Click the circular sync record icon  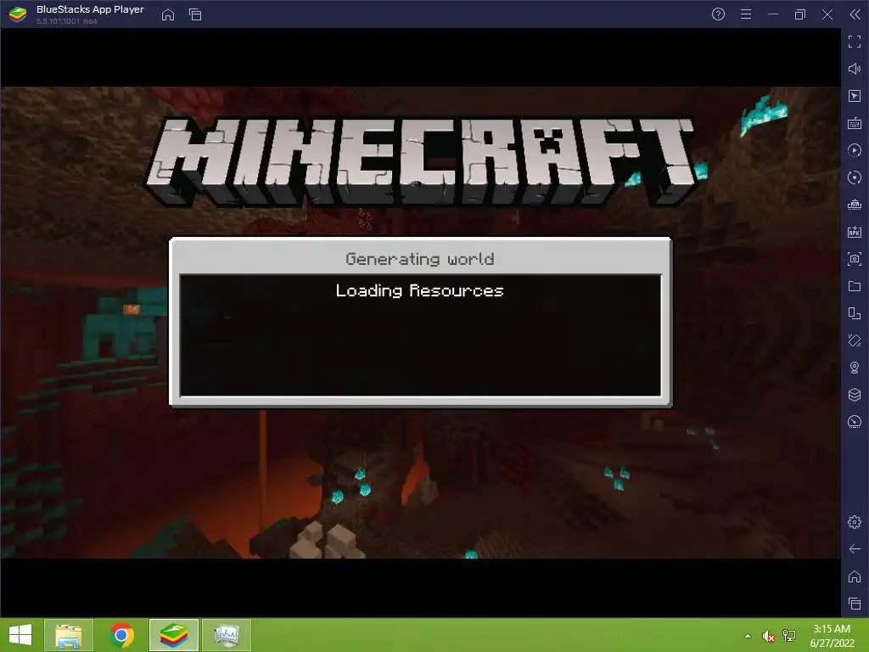854,177
